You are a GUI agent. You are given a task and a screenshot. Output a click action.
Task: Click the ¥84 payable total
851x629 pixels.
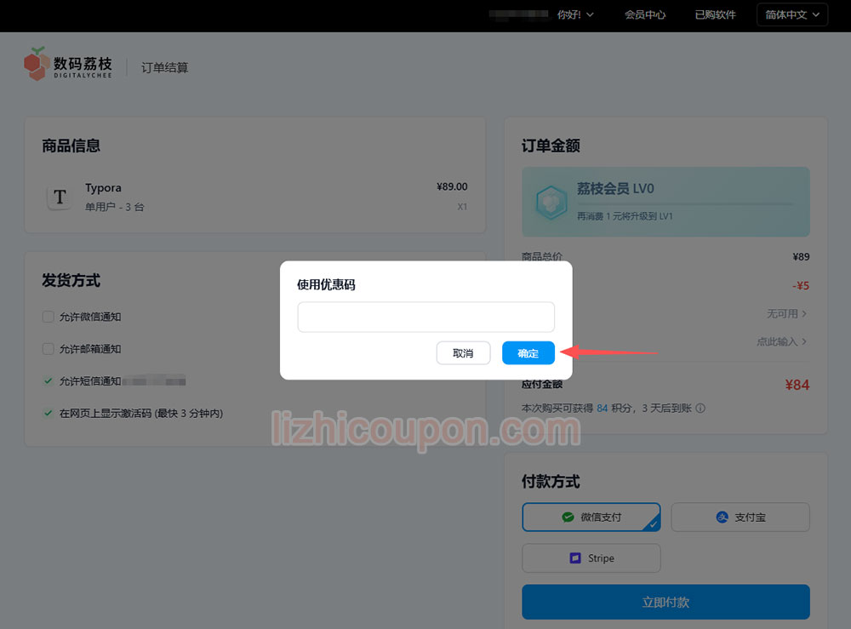(x=797, y=385)
